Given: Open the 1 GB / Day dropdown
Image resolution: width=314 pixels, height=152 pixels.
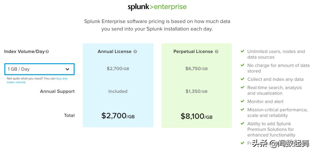Looking at the screenshot, I should point(39,69).
